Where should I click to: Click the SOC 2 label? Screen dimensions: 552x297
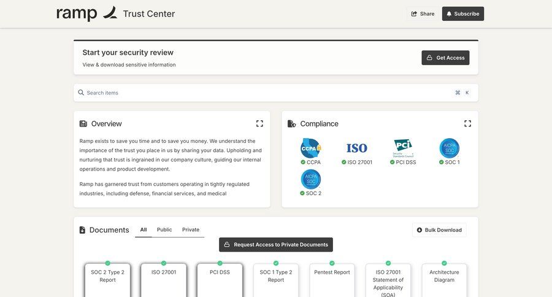pos(313,193)
